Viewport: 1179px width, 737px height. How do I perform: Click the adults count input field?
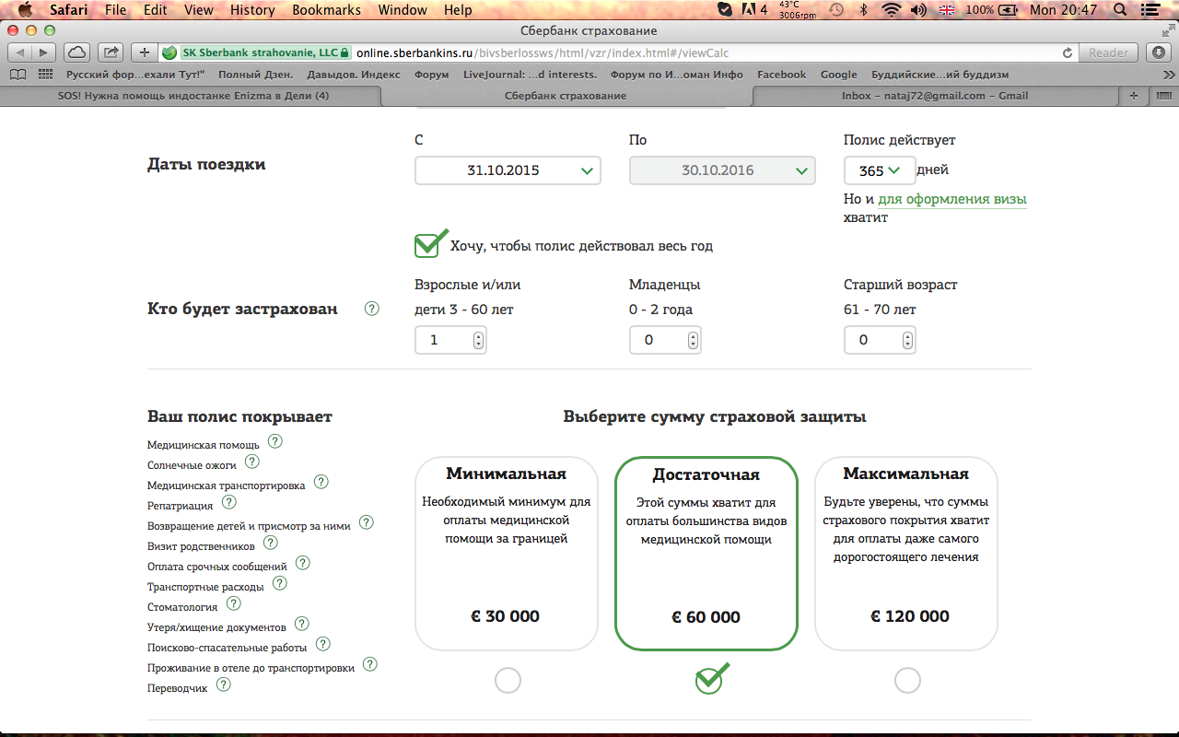pyautogui.click(x=442, y=340)
